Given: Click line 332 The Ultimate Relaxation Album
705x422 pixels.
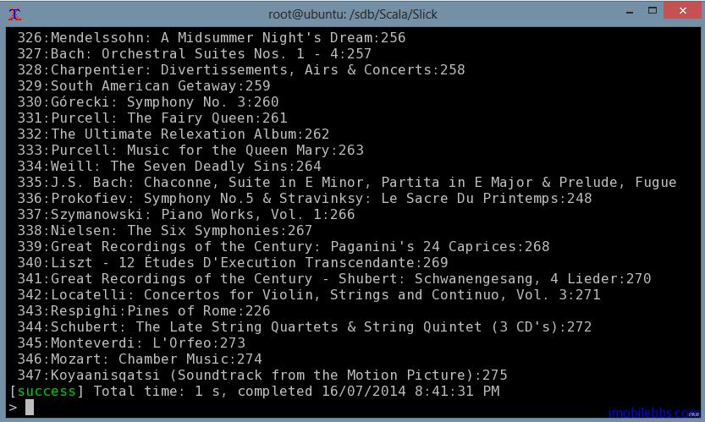Looking at the screenshot, I should coord(173,134).
